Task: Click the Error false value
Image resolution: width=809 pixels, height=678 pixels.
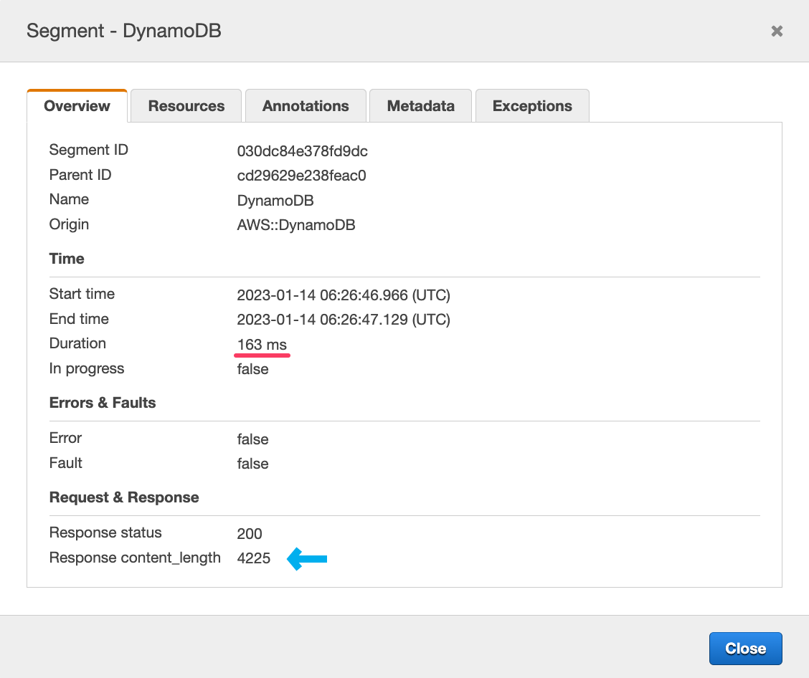Action: pyautogui.click(x=252, y=439)
